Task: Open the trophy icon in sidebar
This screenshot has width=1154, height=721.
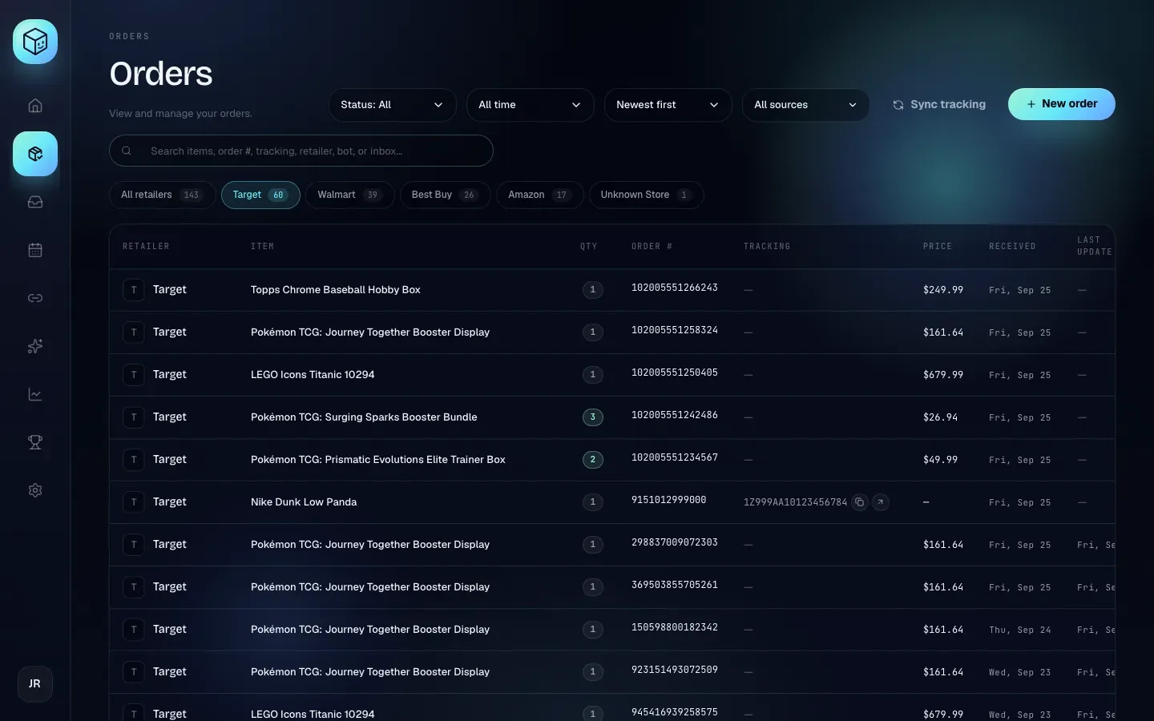Action: [35, 442]
